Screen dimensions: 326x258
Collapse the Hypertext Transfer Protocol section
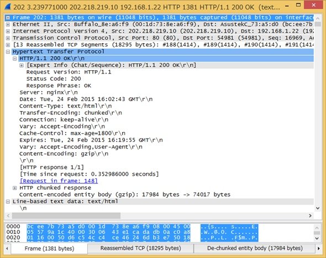point(8,51)
